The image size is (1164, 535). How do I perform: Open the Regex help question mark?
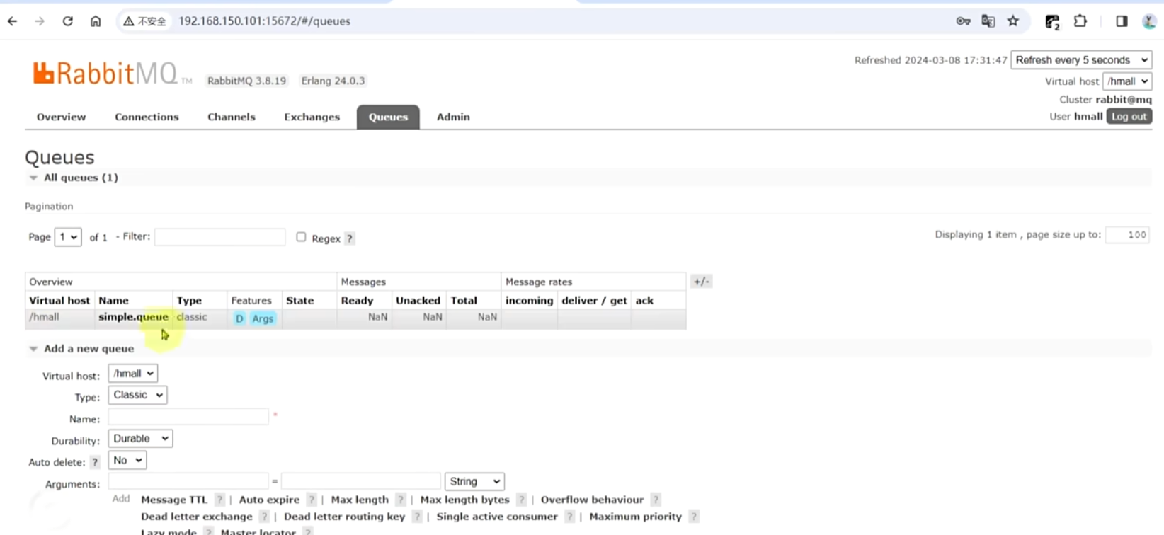[x=350, y=238]
